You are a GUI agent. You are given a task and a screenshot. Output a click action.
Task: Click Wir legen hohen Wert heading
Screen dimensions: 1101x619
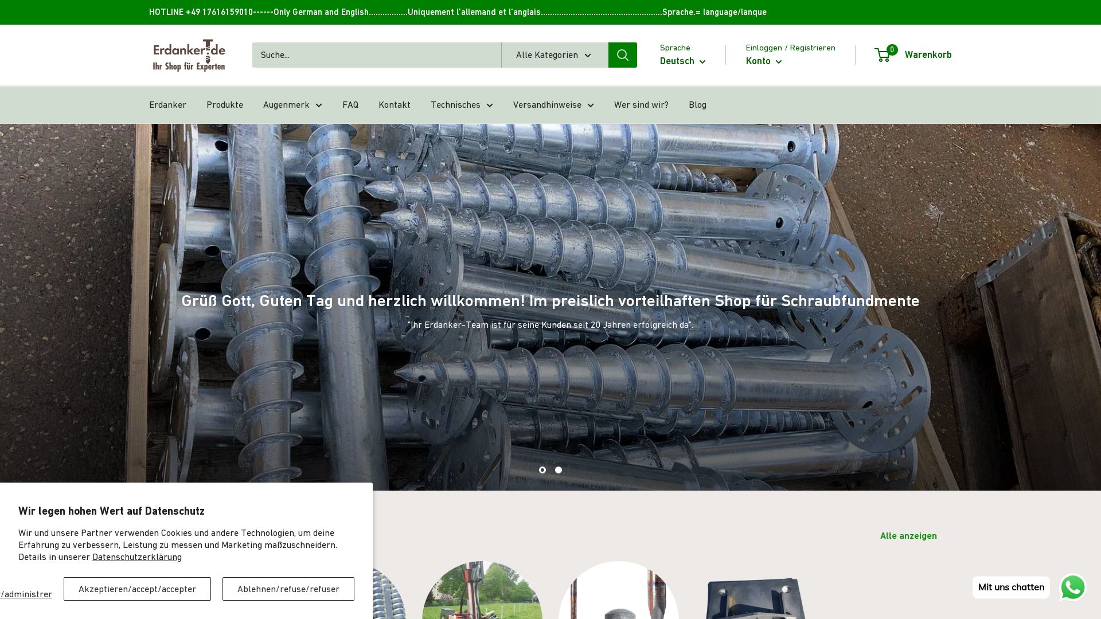click(x=111, y=511)
